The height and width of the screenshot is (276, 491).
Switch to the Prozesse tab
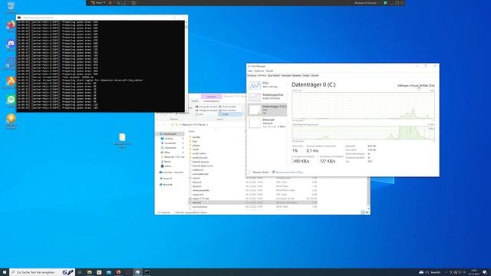pyautogui.click(x=252, y=75)
